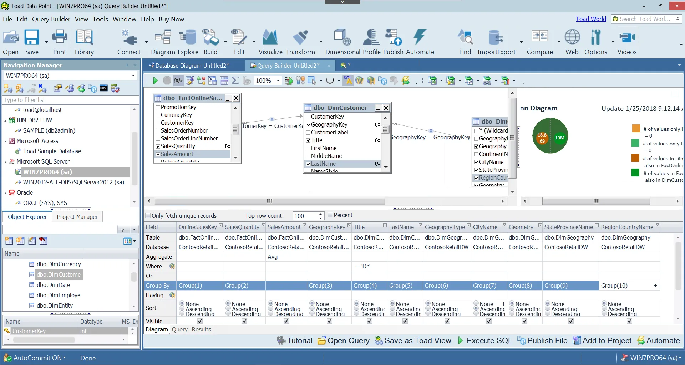Image resolution: width=685 pixels, height=365 pixels.
Task: Open the 100% zoom dropdown
Action: [x=278, y=81]
